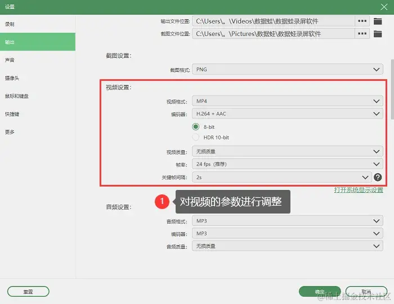Close the settings window with X
Viewport: 394px width, 304px height.
[384, 7]
